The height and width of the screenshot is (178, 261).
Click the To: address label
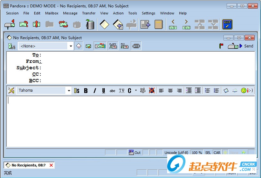(37, 55)
